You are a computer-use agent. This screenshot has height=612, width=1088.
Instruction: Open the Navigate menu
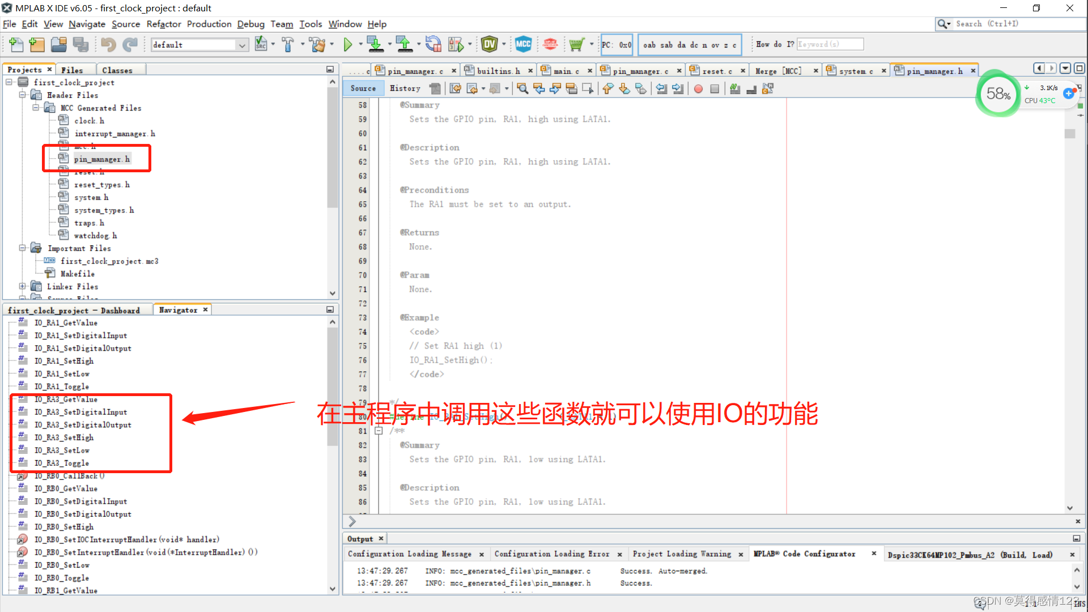[87, 24]
